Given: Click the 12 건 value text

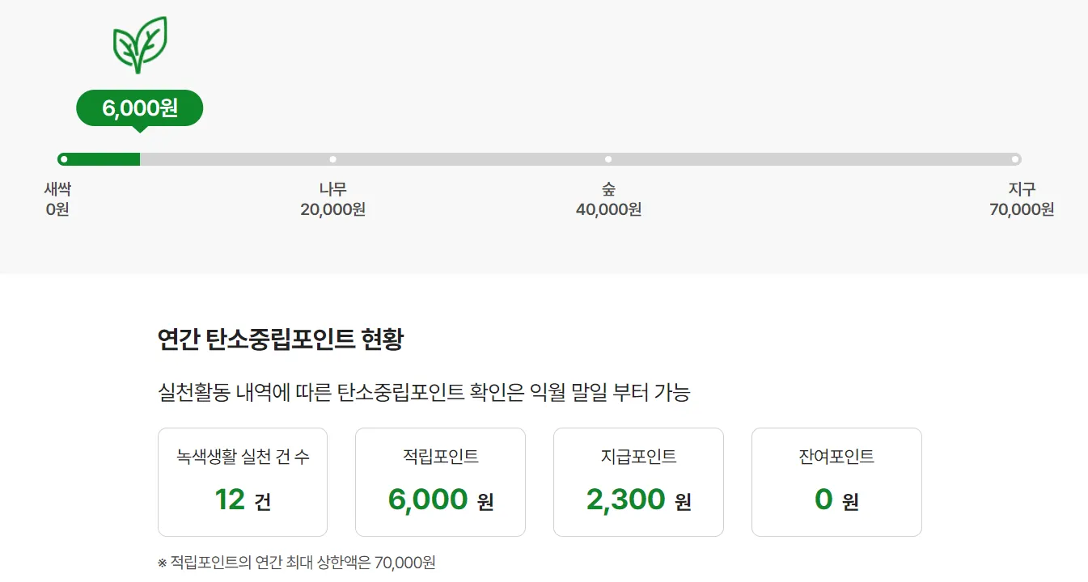Looking at the screenshot, I should [243, 499].
